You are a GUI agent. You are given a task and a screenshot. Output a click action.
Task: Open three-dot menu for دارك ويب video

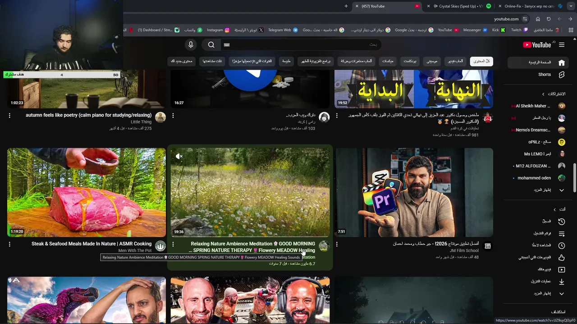click(x=173, y=116)
